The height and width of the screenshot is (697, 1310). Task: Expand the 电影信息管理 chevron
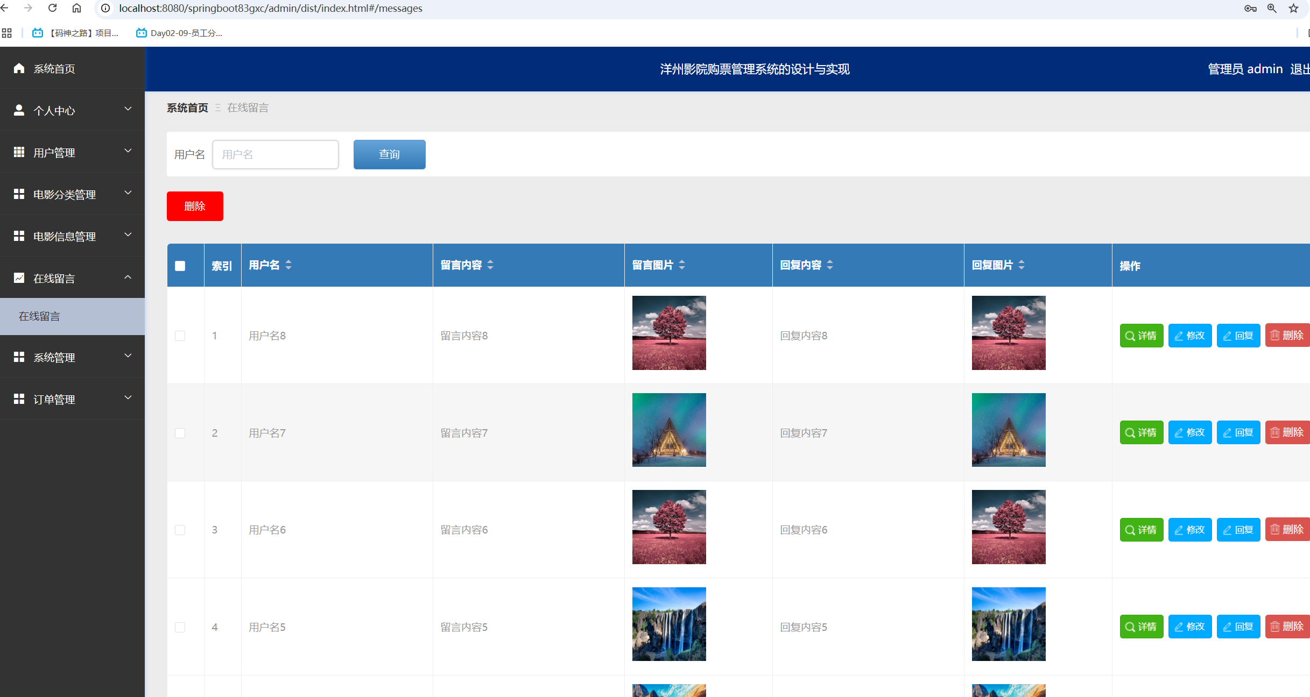[128, 235]
